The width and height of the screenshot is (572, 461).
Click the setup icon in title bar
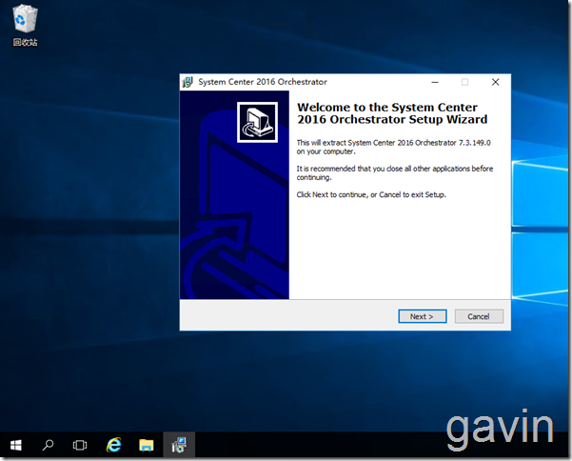click(x=187, y=82)
